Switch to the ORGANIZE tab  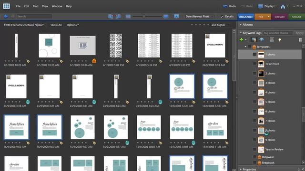(x=246, y=17)
